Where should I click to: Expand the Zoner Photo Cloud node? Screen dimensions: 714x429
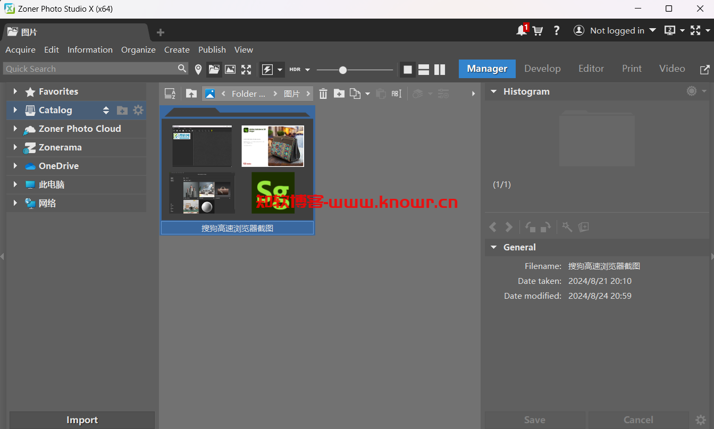(15, 129)
